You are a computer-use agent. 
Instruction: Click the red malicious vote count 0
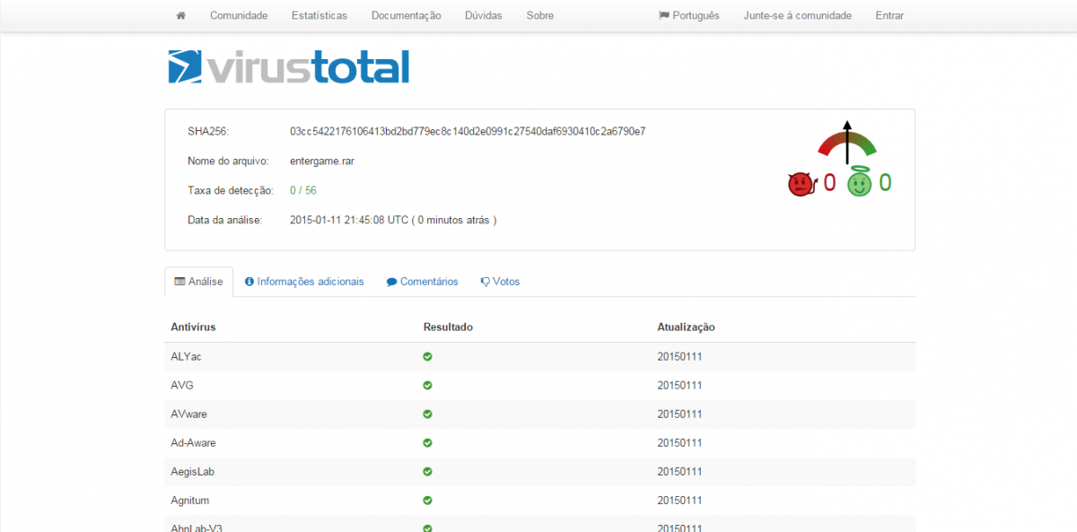tap(829, 183)
